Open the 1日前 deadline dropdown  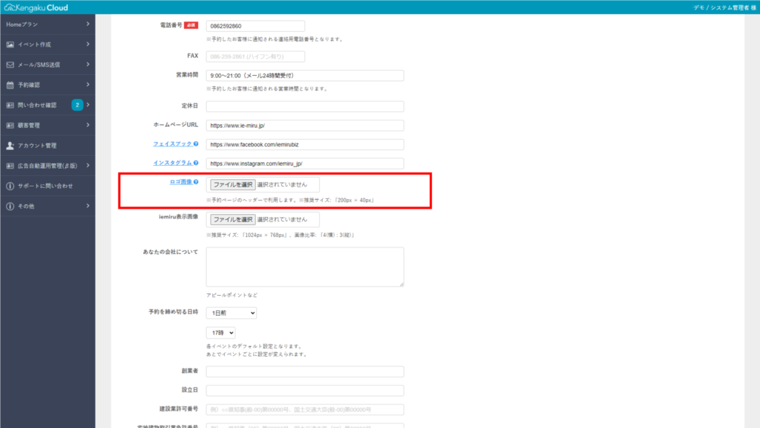click(x=232, y=313)
